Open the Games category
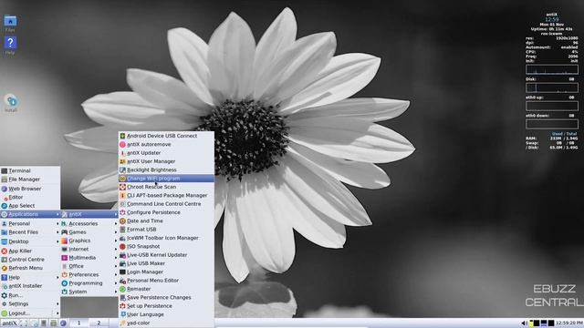This screenshot has height=328, width=584. [x=89, y=232]
